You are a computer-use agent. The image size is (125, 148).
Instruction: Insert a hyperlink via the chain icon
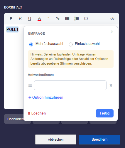[x=58, y=18]
